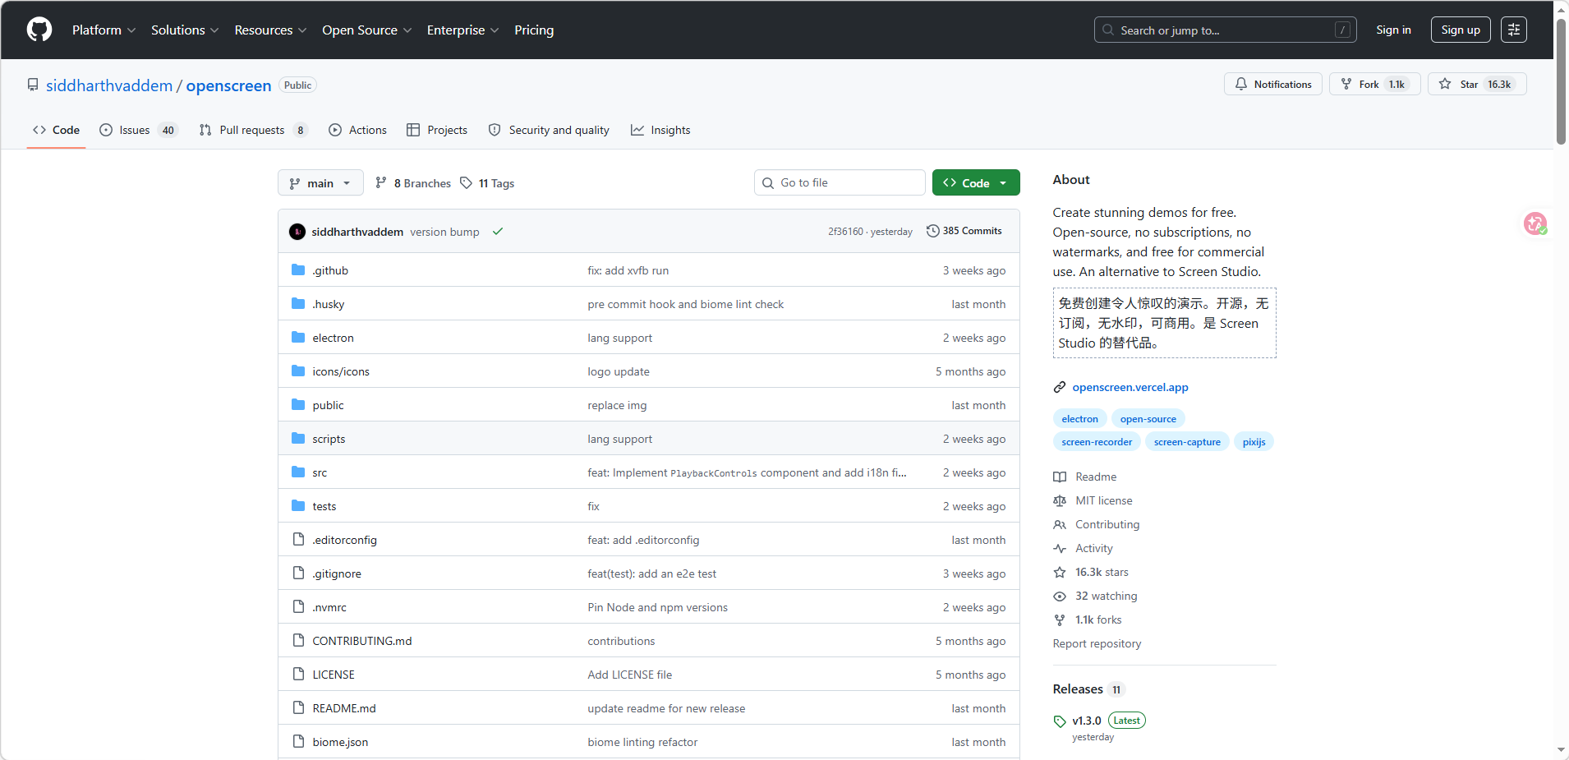Expand the Resources menu
Image resolution: width=1569 pixels, height=760 pixels.
pos(270,30)
